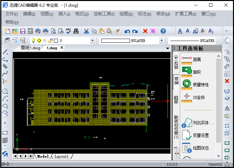Open the layer selection dropdown
The image size is (234, 168).
click(x=92, y=41)
